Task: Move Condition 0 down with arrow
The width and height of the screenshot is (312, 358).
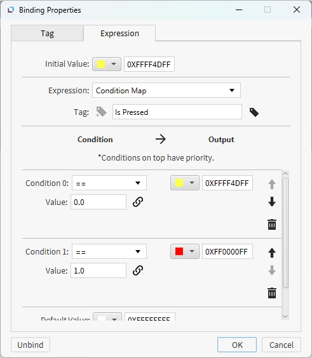Action: click(x=272, y=202)
